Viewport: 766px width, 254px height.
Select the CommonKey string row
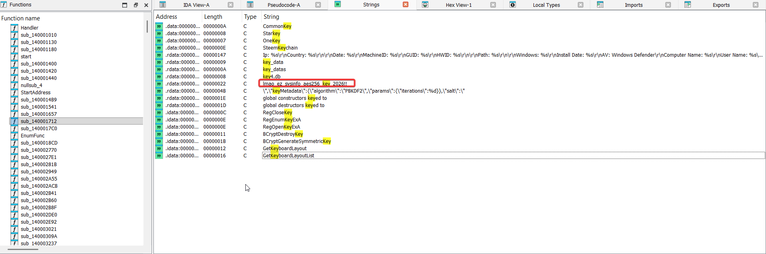pos(460,26)
